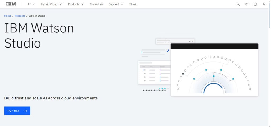This screenshot has height=128, width=271.
Task: Click the vertical page scrollbar thumb
Action: [x=269, y=16]
